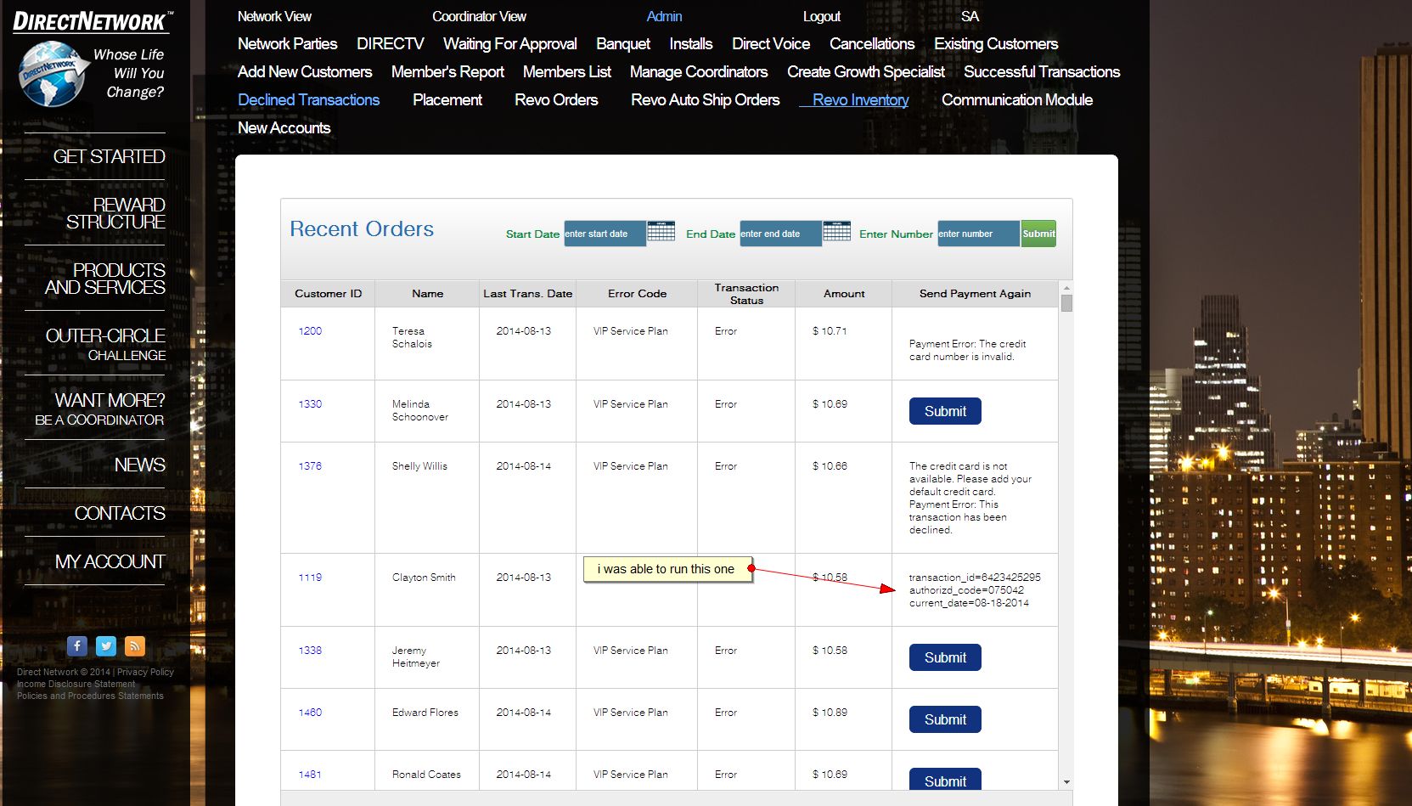View Cancellations

click(x=872, y=44)
